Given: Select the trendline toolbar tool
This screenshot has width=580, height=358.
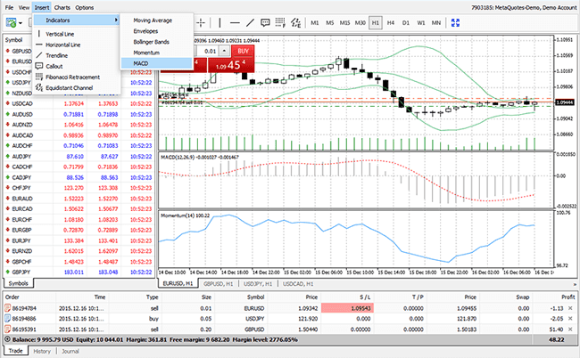Looking at the screenshot, I should point(250,23).
